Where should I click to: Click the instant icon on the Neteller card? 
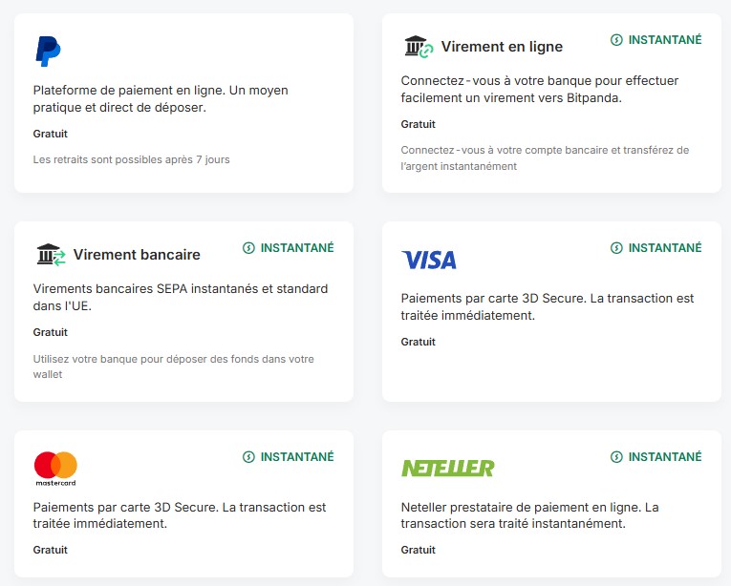pos(616,457)
